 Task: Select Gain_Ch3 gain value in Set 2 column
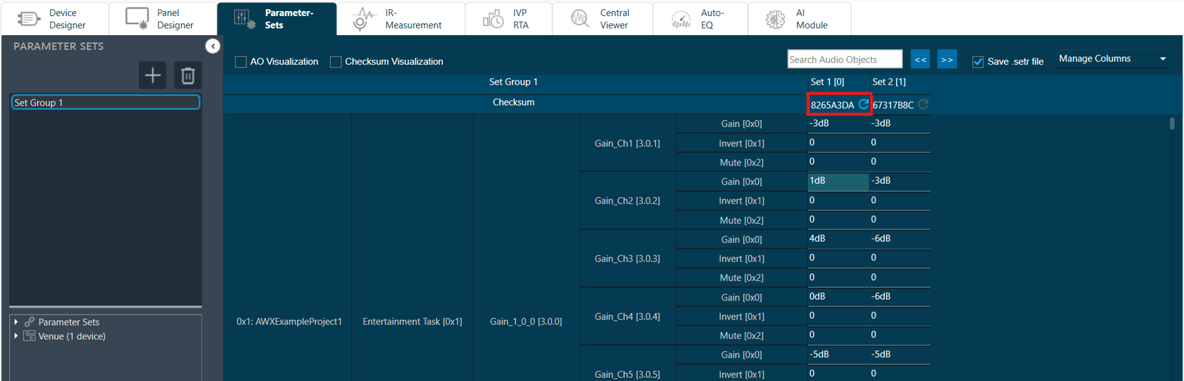[x=900, y=239]
